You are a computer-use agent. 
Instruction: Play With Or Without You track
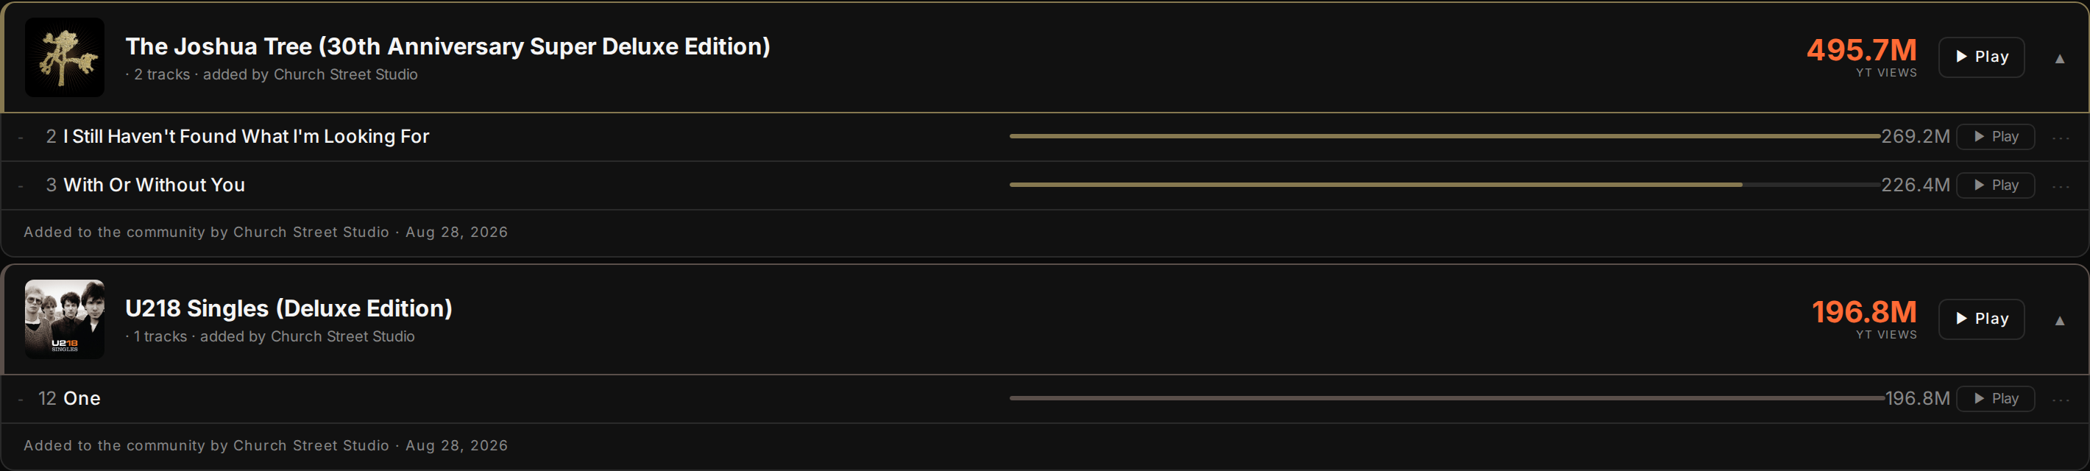point(1995,185)
